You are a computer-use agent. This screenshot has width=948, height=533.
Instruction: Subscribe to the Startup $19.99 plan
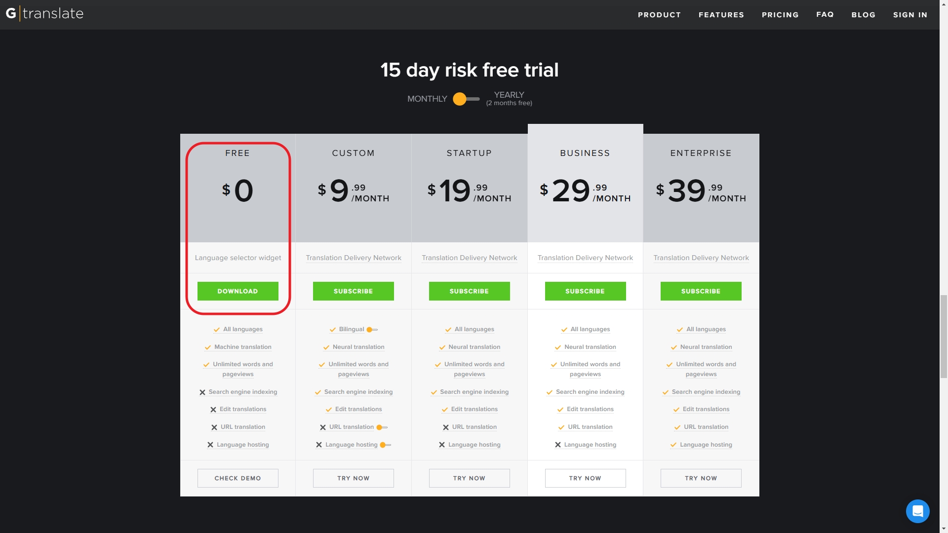(470, 291)
